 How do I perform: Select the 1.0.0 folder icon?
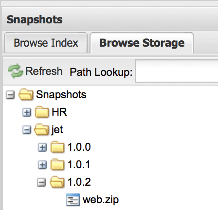[x=57, y=147]
